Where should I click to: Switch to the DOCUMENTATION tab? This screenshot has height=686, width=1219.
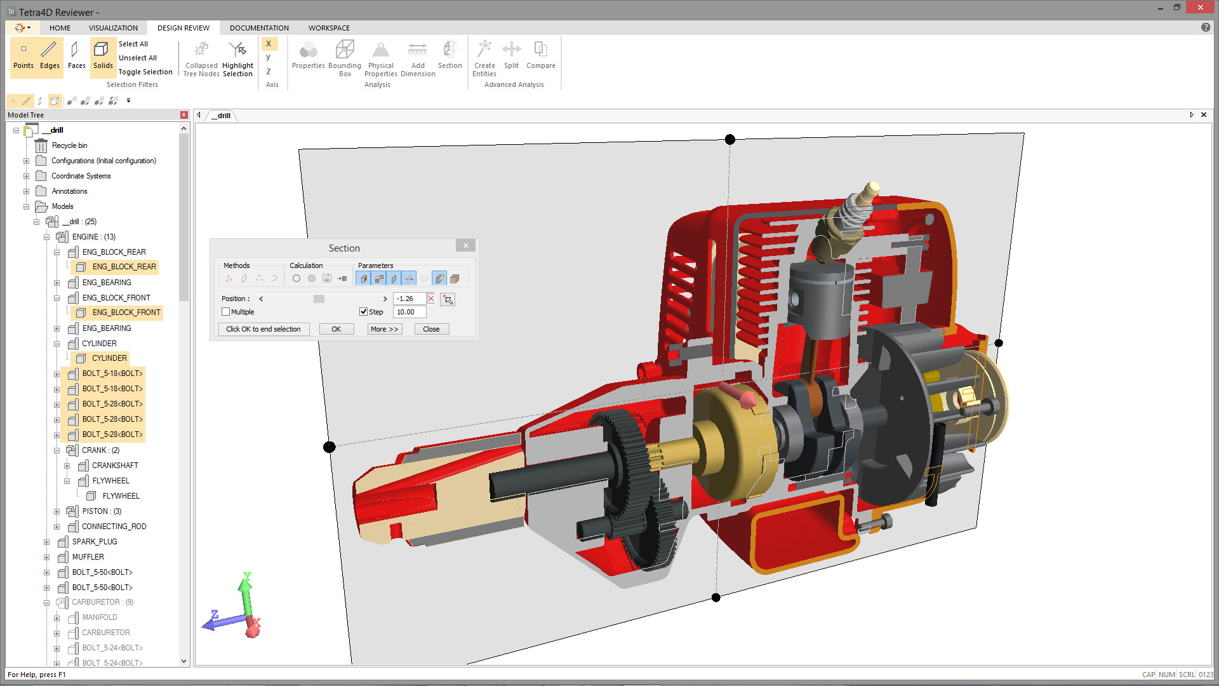[x=259, y=28]
